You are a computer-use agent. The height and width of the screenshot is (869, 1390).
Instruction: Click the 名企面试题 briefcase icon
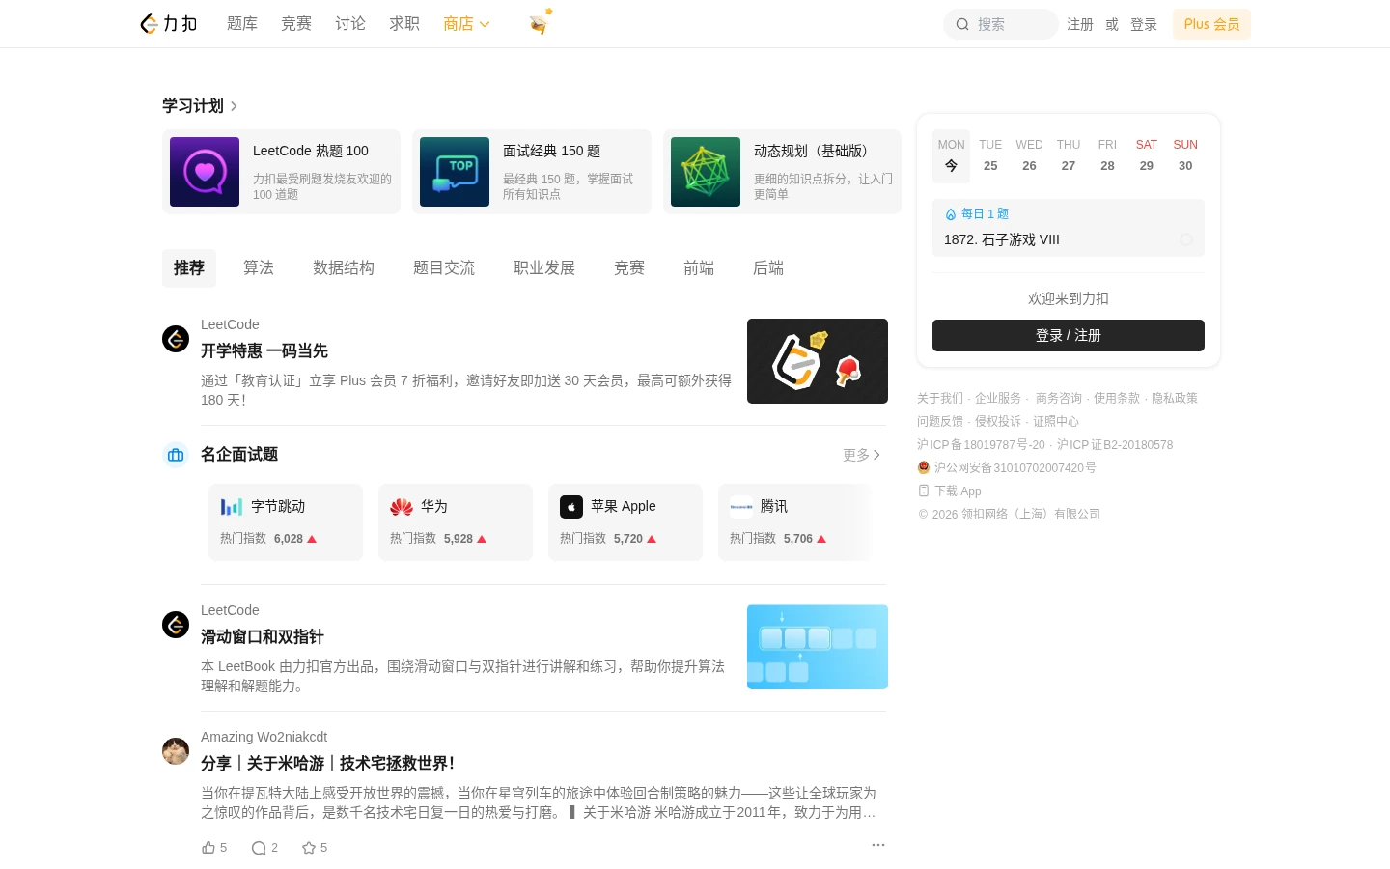[176, 455]
